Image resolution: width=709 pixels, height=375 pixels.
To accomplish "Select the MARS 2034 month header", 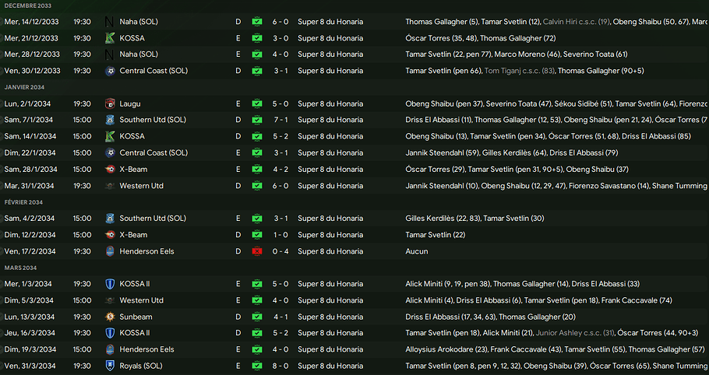I will (x=21, y=268).
